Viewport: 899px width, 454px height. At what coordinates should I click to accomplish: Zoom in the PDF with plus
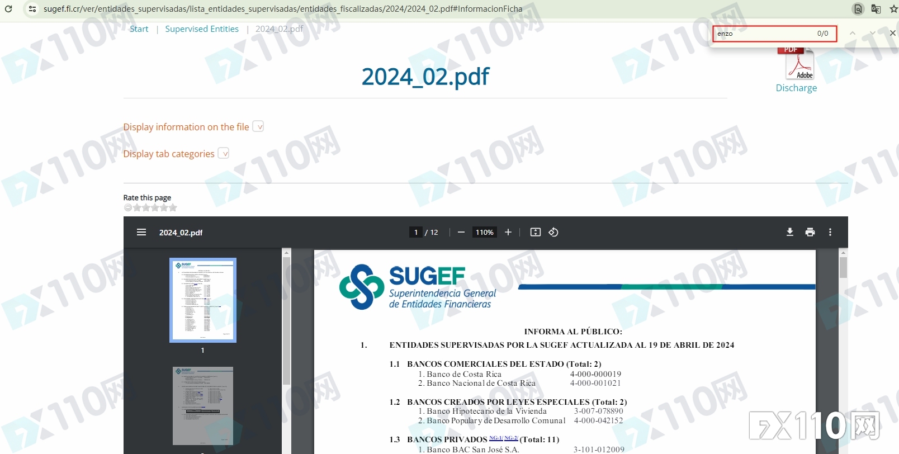pyautogui.click(x=508, y=232)
